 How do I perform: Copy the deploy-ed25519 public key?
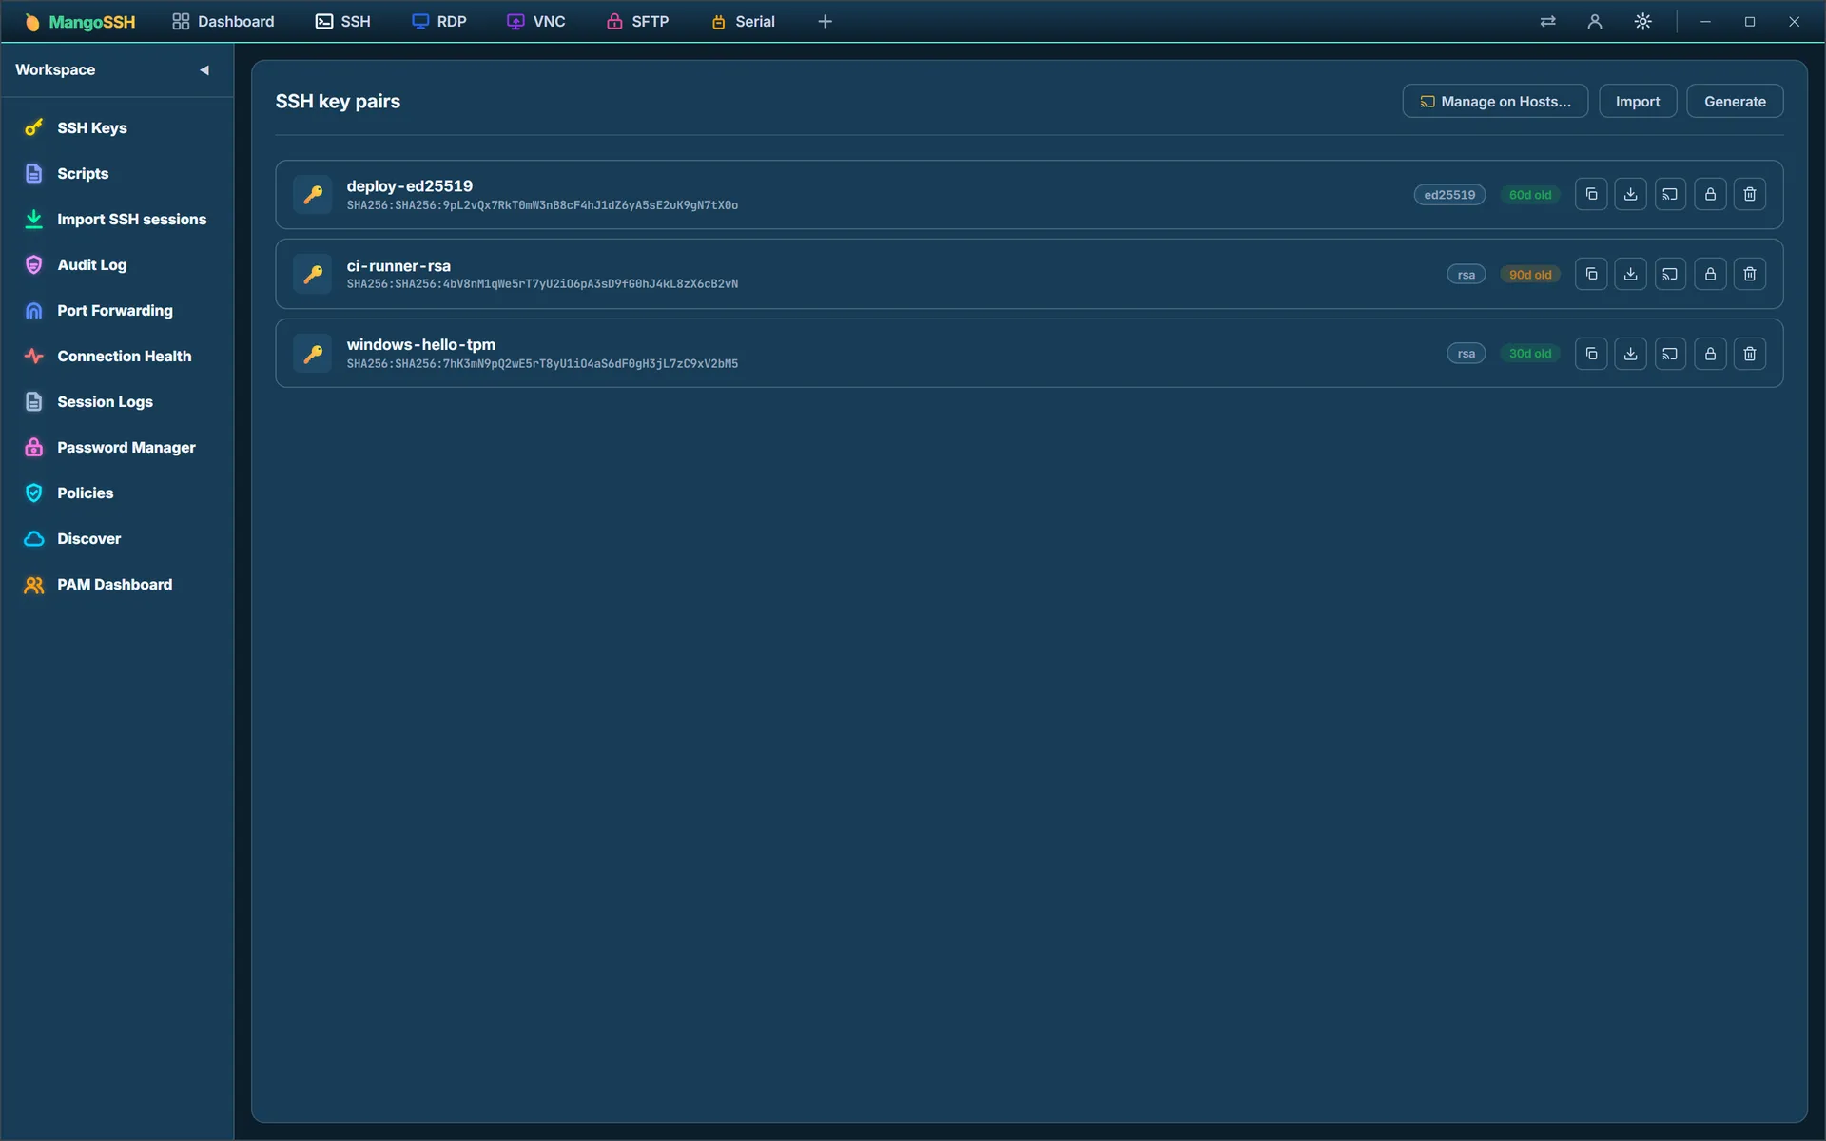pyautogui.click(x=1591, y=195)
